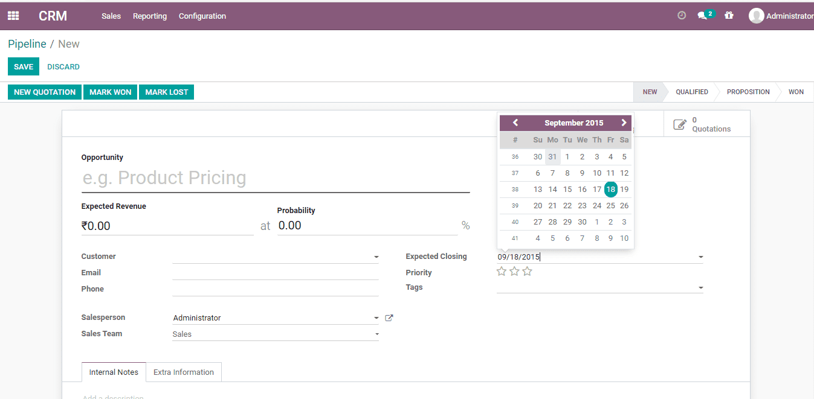Select September 18 in calendar

click(611, 190)
